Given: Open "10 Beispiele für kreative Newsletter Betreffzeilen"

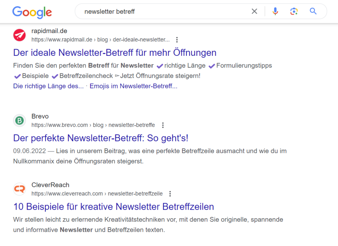Looking at the screenshot, I should (x=114, y=207).
